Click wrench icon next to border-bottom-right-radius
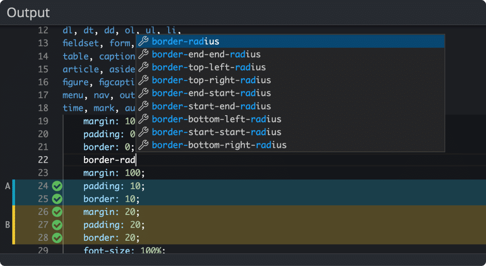Viewport: 486px width, 266px height. (x=143, y=145)
